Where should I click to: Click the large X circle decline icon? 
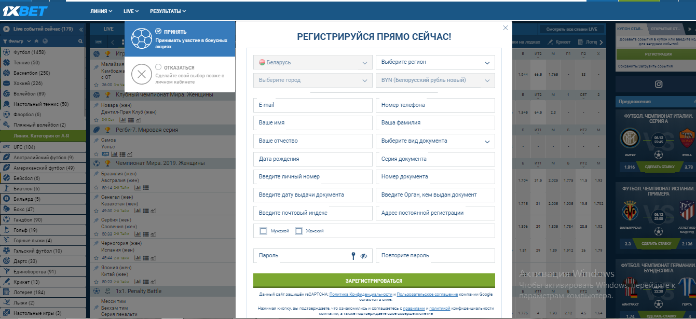[x=141, y=75]
